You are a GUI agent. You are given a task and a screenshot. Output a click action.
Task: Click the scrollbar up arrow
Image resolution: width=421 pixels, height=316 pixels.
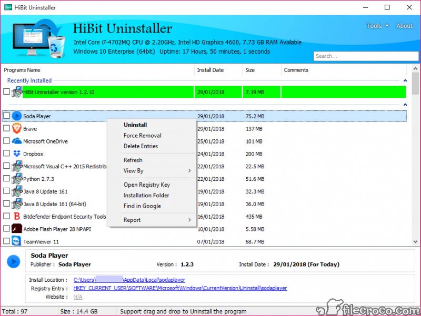[415, 68]
